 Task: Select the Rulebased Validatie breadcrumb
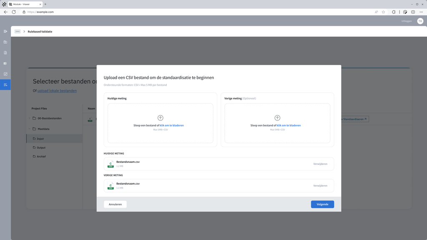[x=40, y=32]
